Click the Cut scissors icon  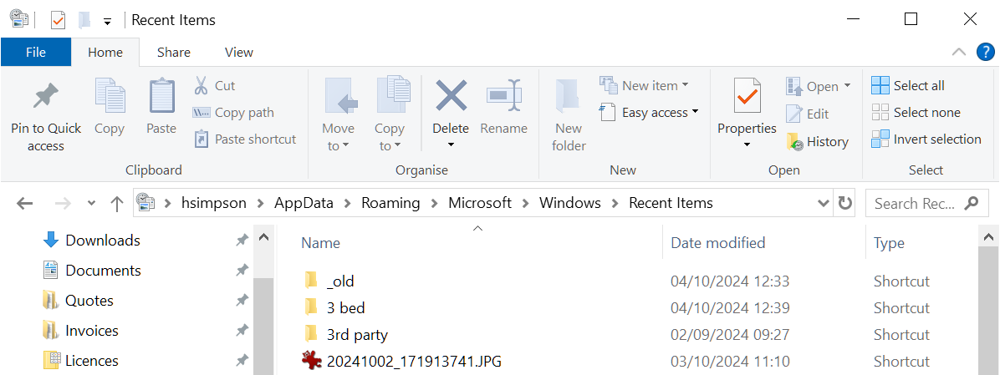201,85
